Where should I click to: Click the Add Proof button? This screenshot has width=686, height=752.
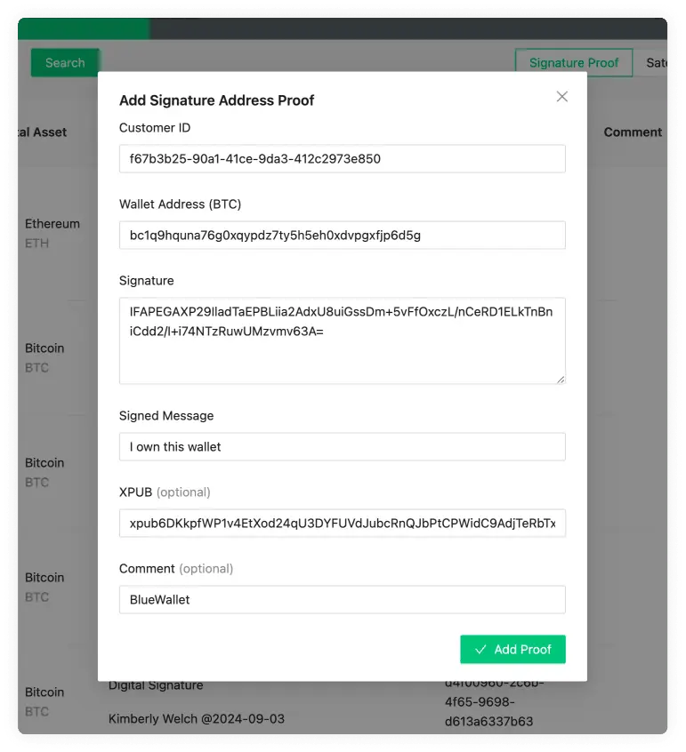coord(512,650)
